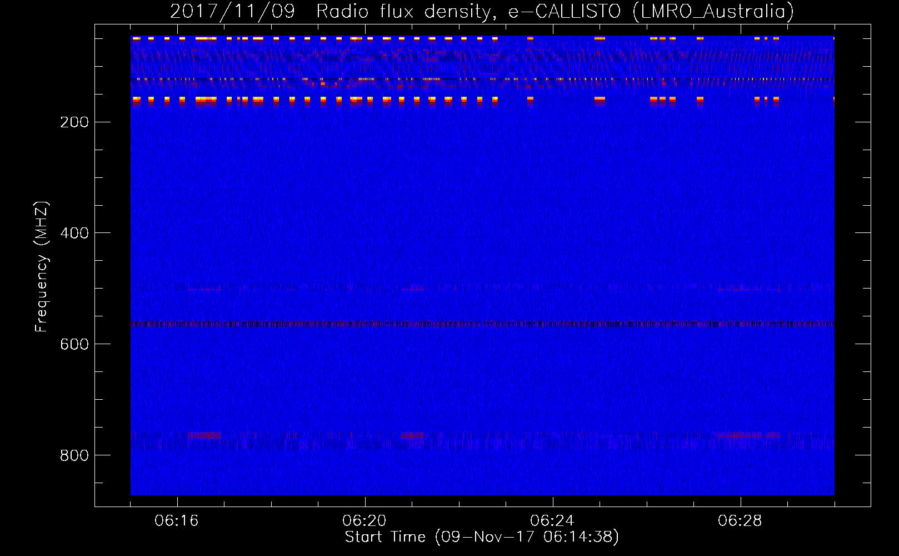The width and height of the screenshot is (899, 556).
Task: Click the dark interference line near 560 MHz
Action: (482, 324)
